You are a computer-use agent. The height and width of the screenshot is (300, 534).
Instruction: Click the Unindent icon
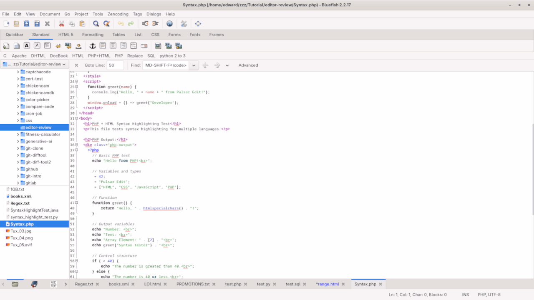pos(145,24)
